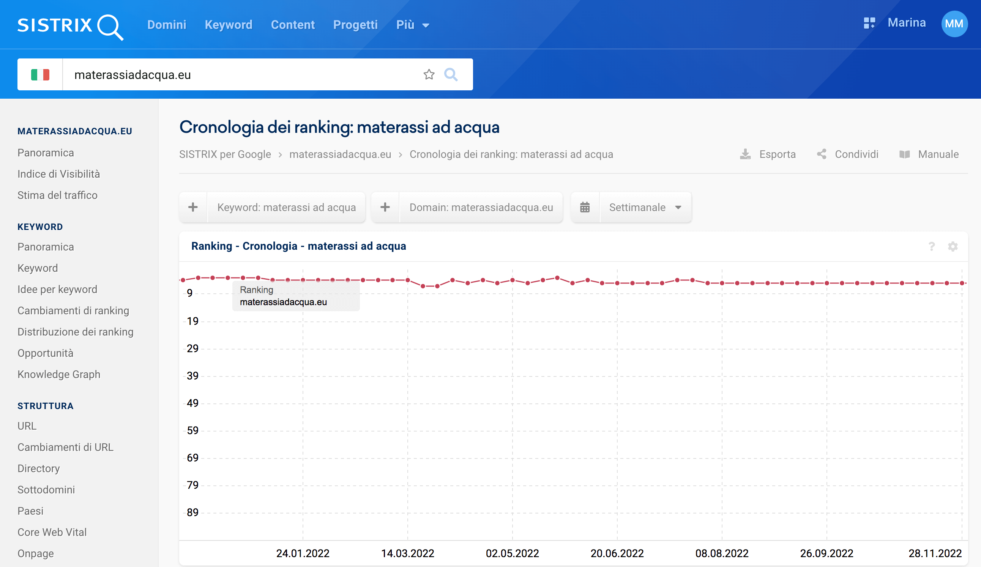This screenshot has width=981, height=567.
Task: Click the 24.01.2022 date label
Action: (x=303, y=553)
